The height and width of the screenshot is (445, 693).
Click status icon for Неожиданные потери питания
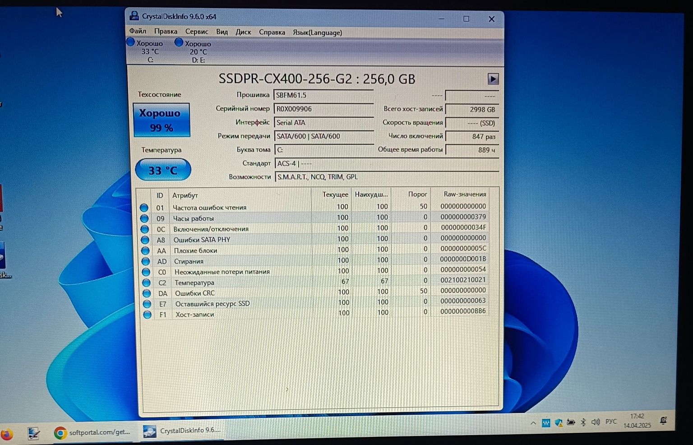(146, 272)
